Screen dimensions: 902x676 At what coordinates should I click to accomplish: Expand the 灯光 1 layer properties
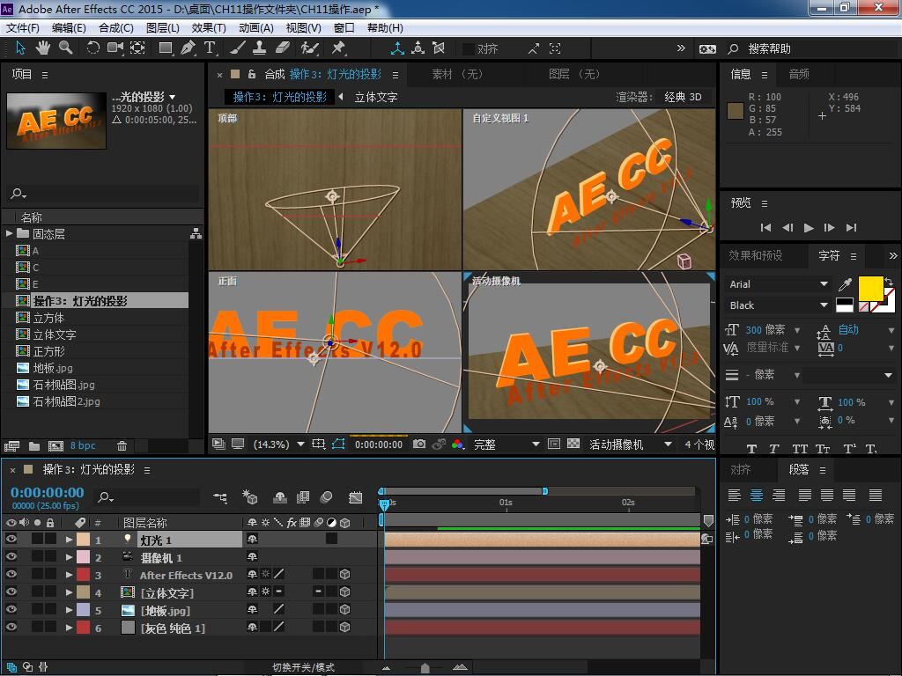[x=69, y=540]
